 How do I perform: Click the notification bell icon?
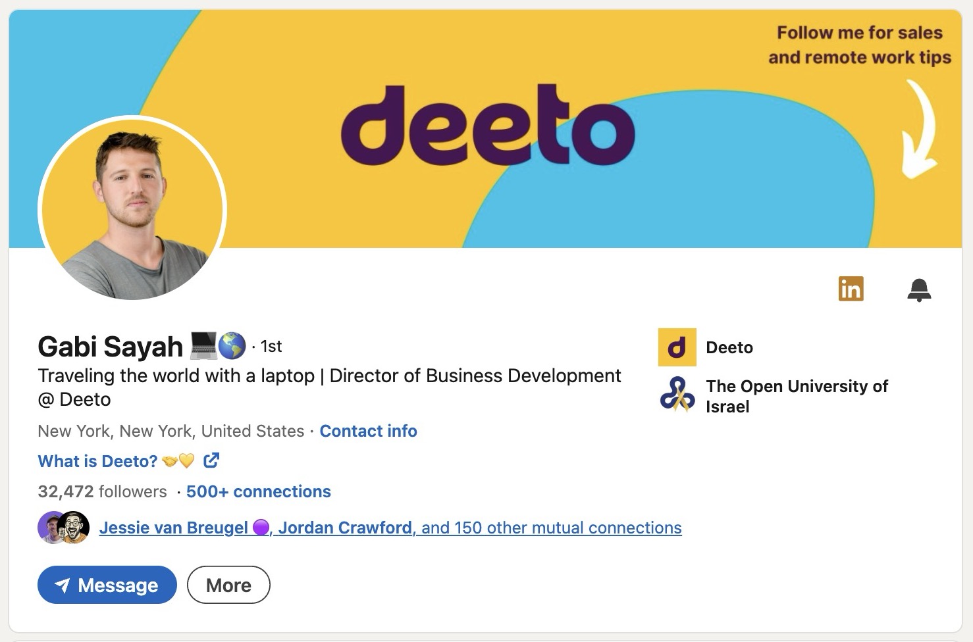point(919,289)
